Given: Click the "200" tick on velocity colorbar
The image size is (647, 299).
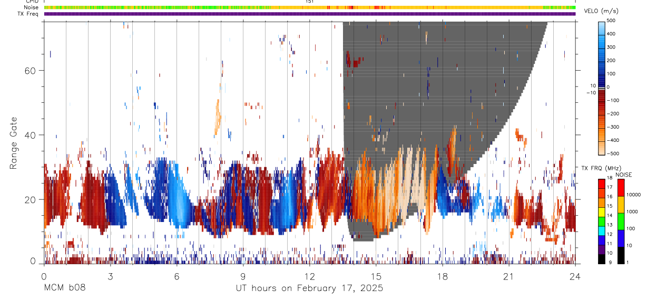Looking at the screenshot, I should [612, 60].
